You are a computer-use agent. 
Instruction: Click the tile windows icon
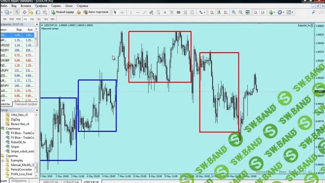(x=247, y=12)
